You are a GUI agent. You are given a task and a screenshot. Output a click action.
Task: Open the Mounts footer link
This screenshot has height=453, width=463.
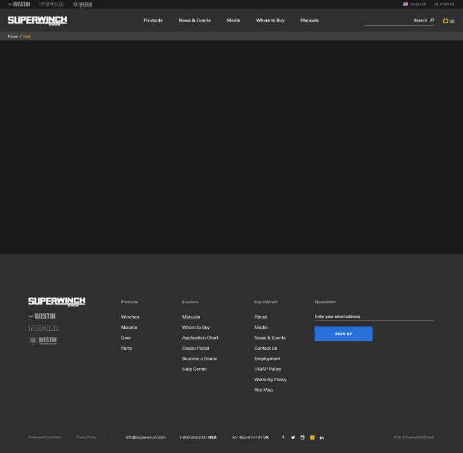click(129, 327)
